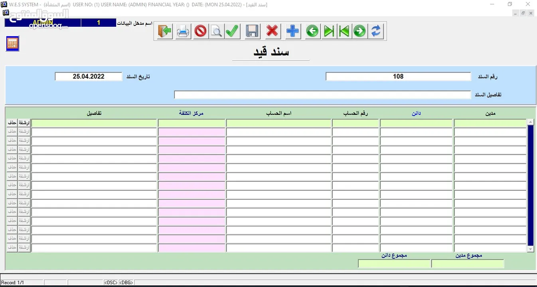This screenshot has height=287, width=537.
Task: Click the رقم السند label
Action: click(x=488, y=77)
